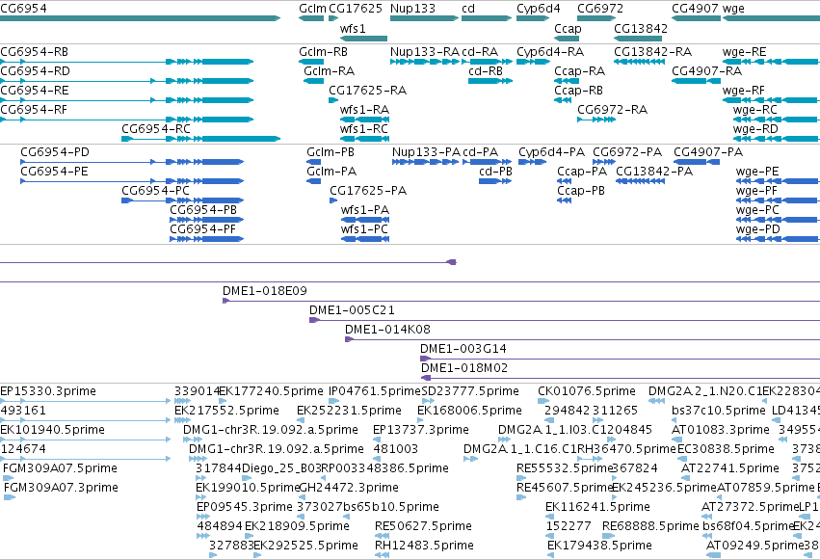Image resolution: width=820 pixels, height=560 pixels.
Task: Select the CG13842 gene label
Action: click(641, 28)
